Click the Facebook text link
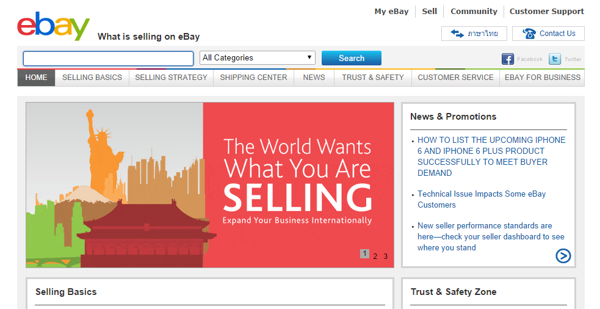Viewport: 600px width, 309px height. tap(530, 59)
